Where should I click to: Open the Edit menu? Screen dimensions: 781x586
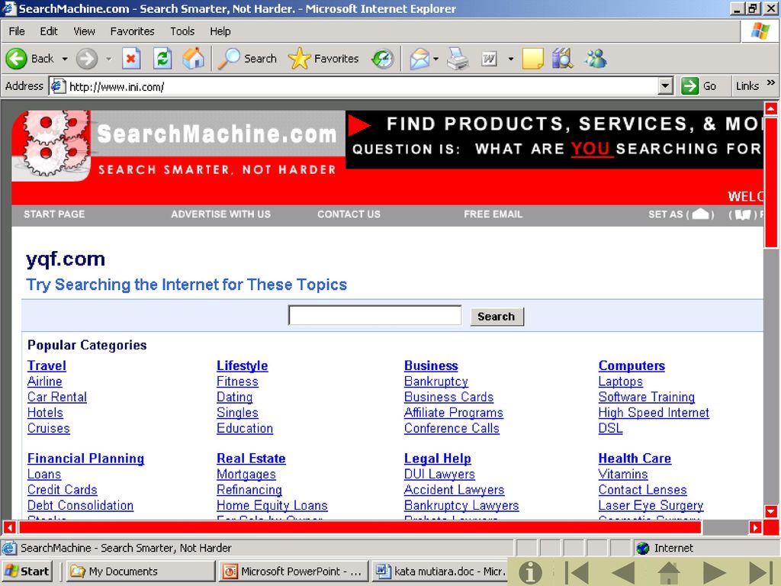pos(49,31)
